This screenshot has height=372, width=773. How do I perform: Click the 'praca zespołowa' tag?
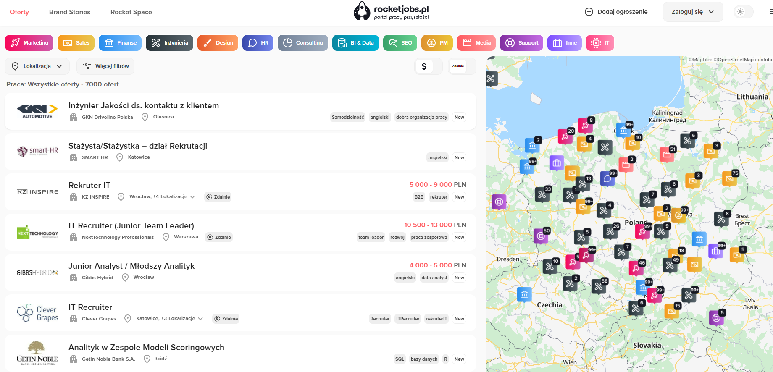coord(429,237)
